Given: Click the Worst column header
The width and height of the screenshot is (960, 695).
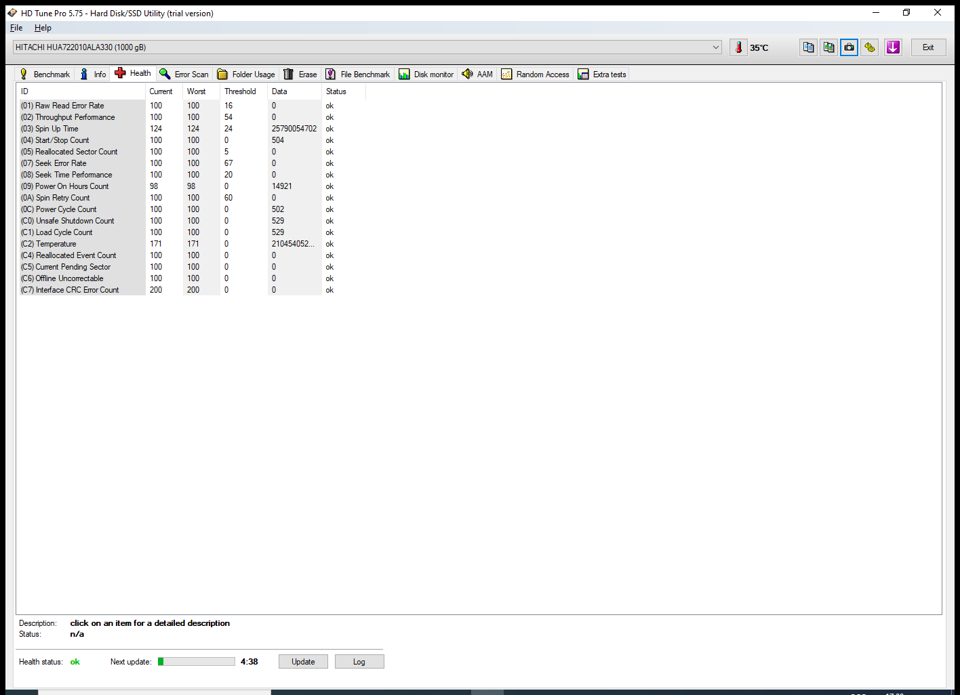Looking at the screenshot, I should click(x=201, y=91).
